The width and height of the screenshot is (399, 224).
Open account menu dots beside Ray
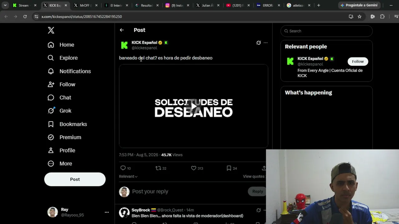[107, 212]
